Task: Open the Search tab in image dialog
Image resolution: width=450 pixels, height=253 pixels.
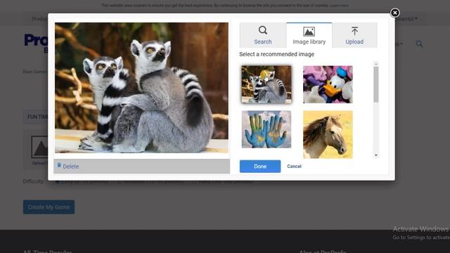Action: point(262,35)
